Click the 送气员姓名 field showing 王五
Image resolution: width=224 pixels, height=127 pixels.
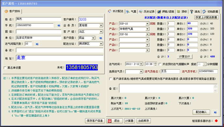click(170, 72)
